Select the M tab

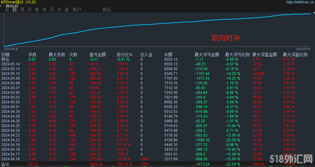(x=59, y=9)
